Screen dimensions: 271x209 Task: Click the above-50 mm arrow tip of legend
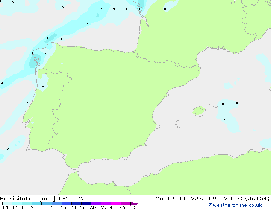135,203
